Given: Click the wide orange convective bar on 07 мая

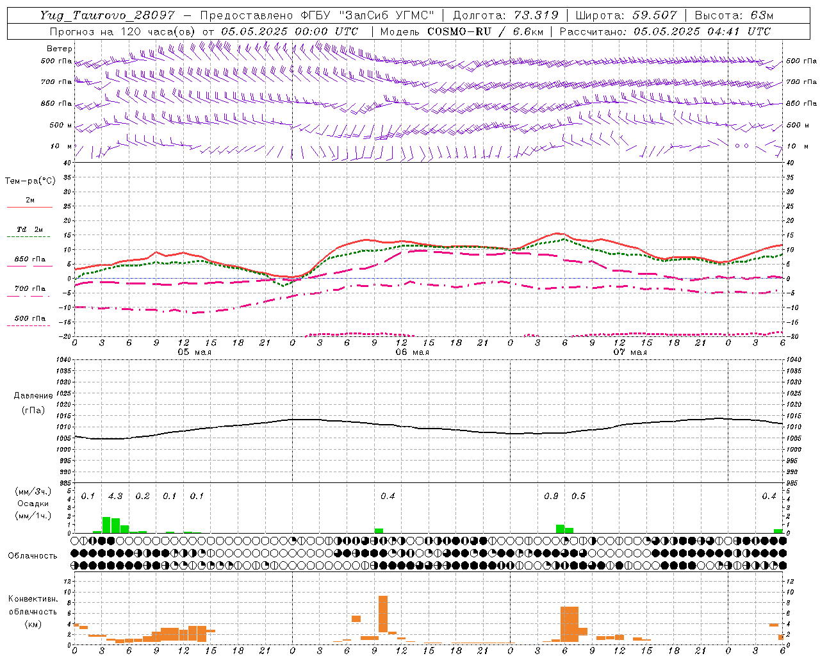Looking at the screenshot, I should coord(570,624).
